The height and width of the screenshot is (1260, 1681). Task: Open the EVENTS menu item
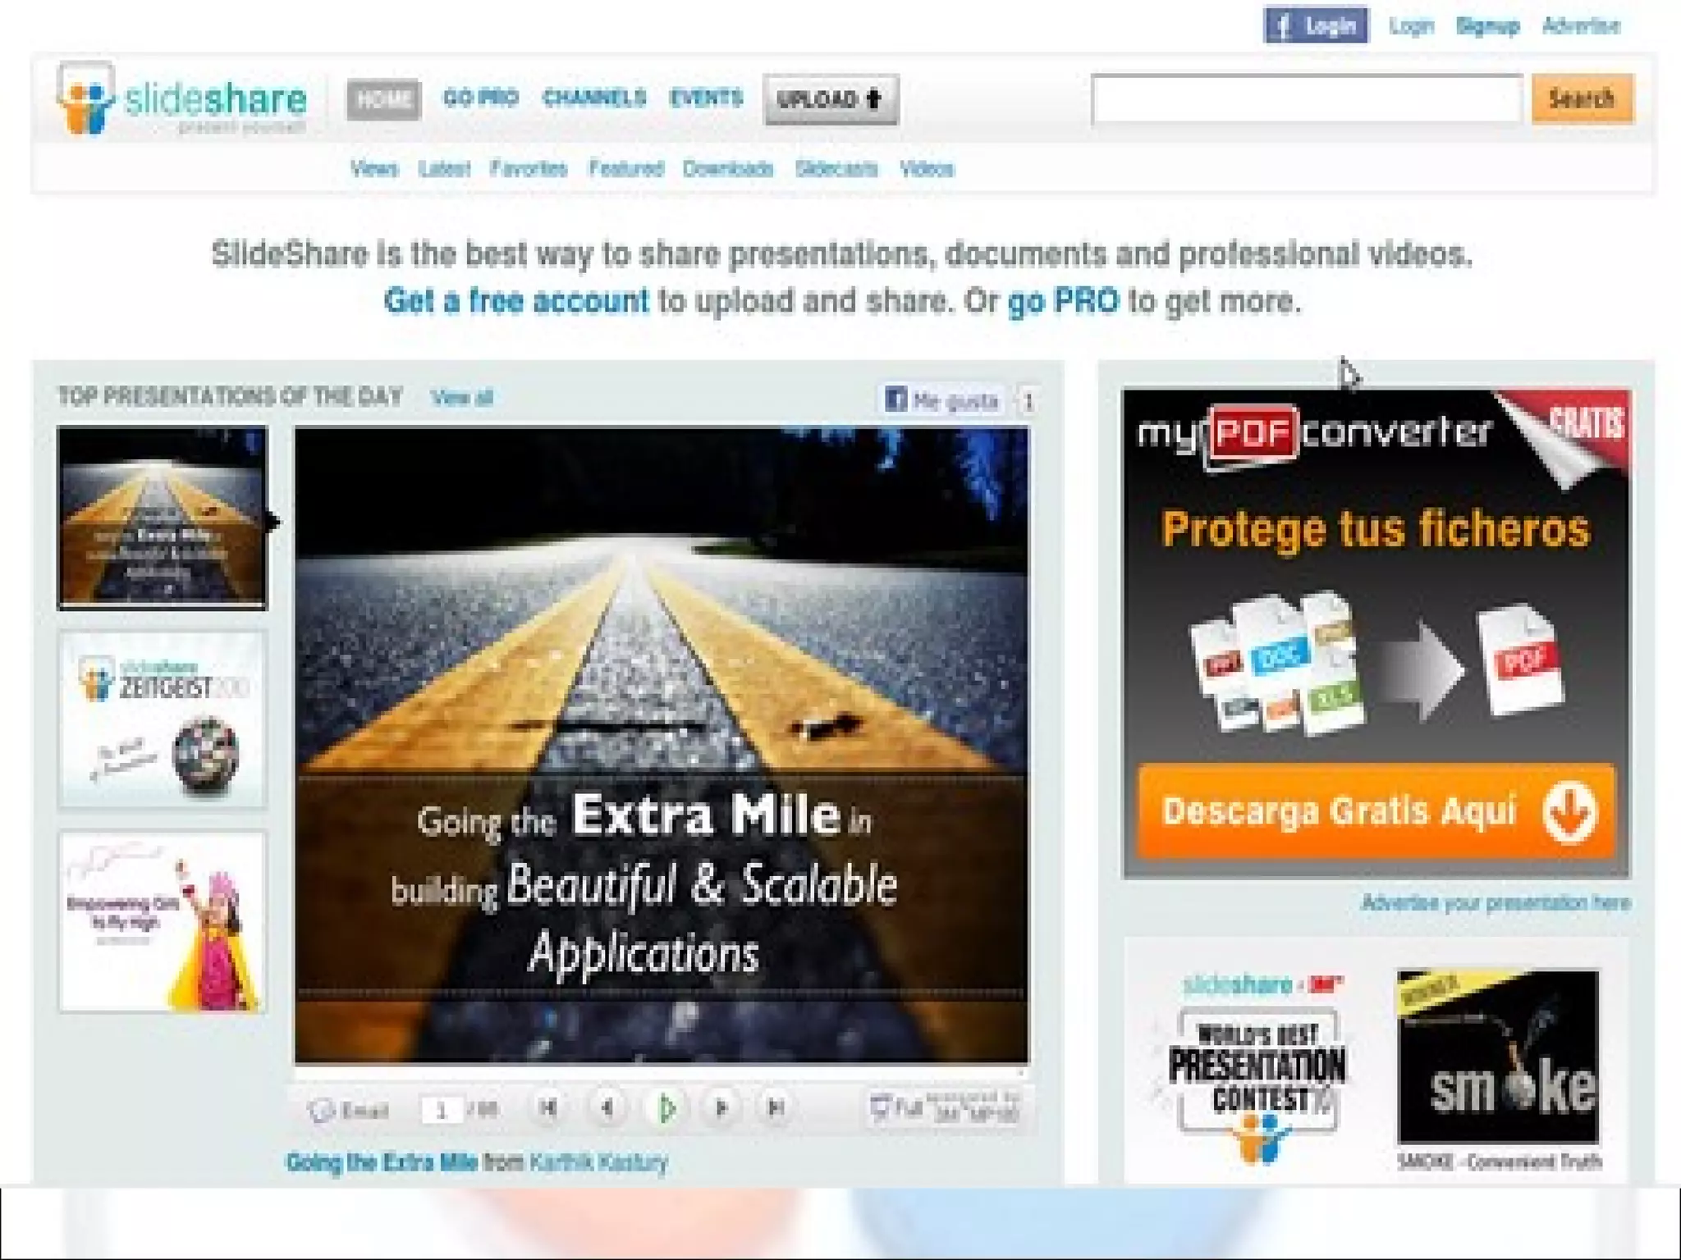point(706,98)
